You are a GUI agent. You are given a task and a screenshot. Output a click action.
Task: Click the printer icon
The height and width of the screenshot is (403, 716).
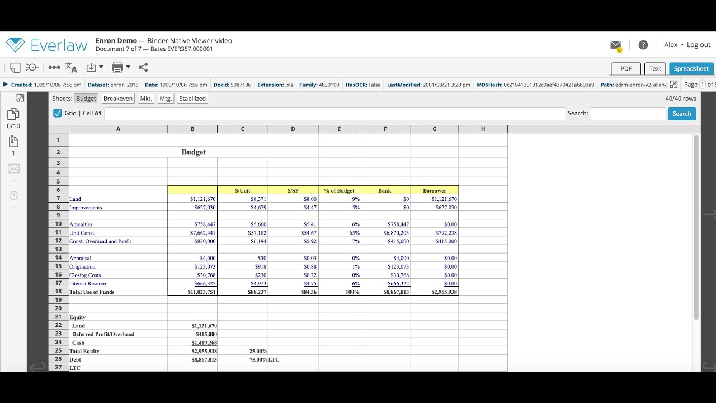pos(117,68)
